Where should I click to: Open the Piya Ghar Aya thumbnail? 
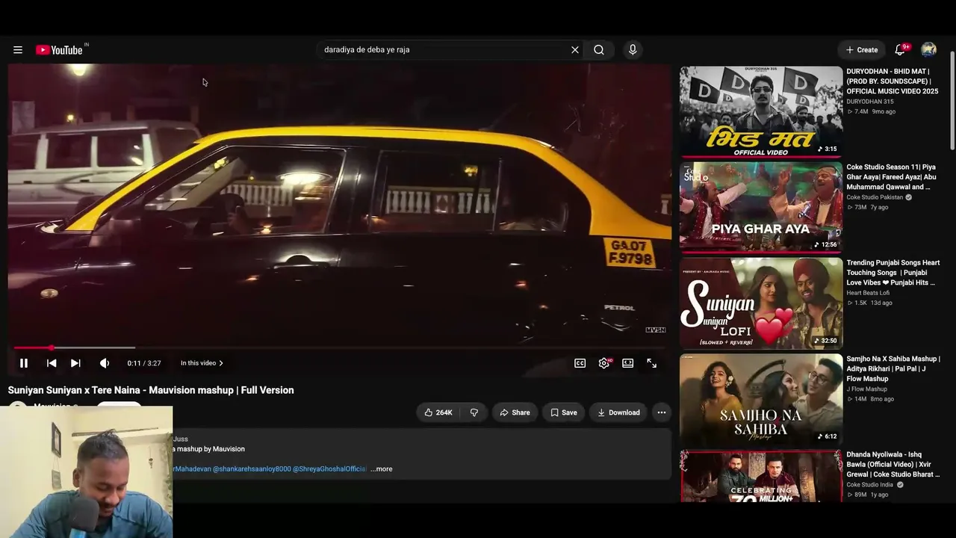[761, 207]
